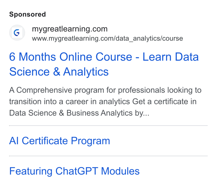Image resolution: width=217 pixels, height=186 pixels.
Task: Click the Great Learning G favicon
Action: [x=17, y=33]
